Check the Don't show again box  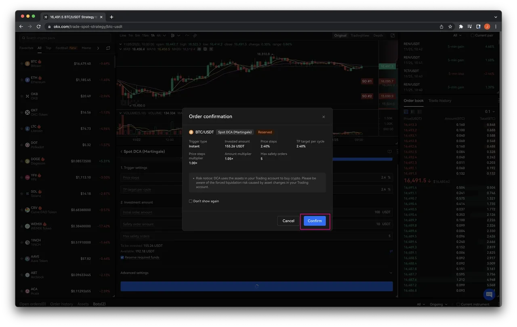coord(191,201)
